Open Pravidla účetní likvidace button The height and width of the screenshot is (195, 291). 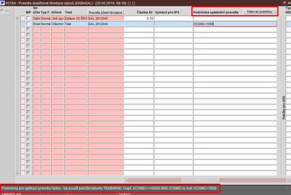tap(105, 12)
